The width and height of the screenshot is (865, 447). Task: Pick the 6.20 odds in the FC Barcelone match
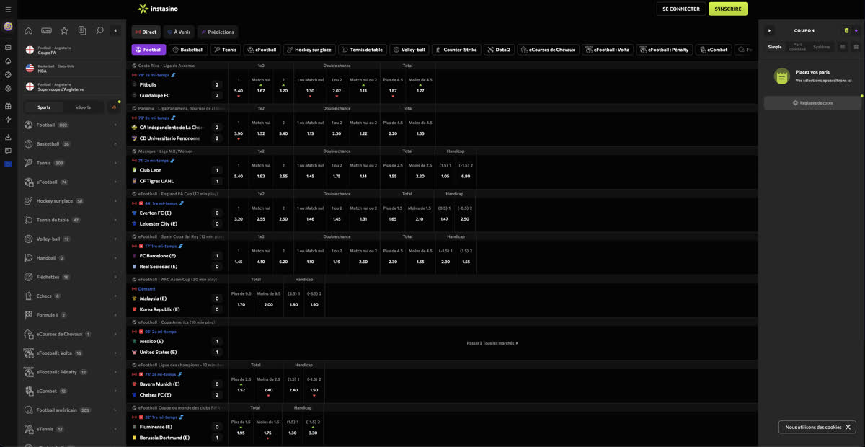click(283, 262)
